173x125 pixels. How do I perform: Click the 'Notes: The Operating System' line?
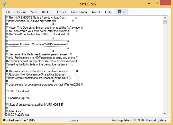44,28
